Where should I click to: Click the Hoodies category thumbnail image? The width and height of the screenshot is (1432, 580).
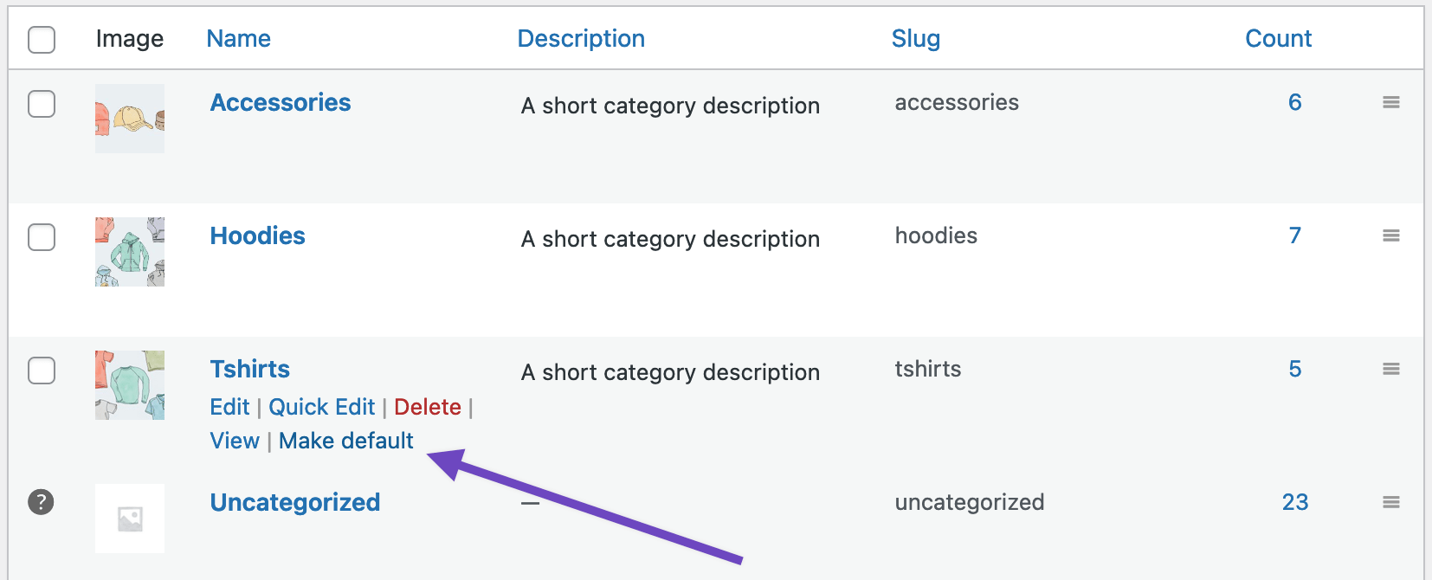tap(129, 252)
